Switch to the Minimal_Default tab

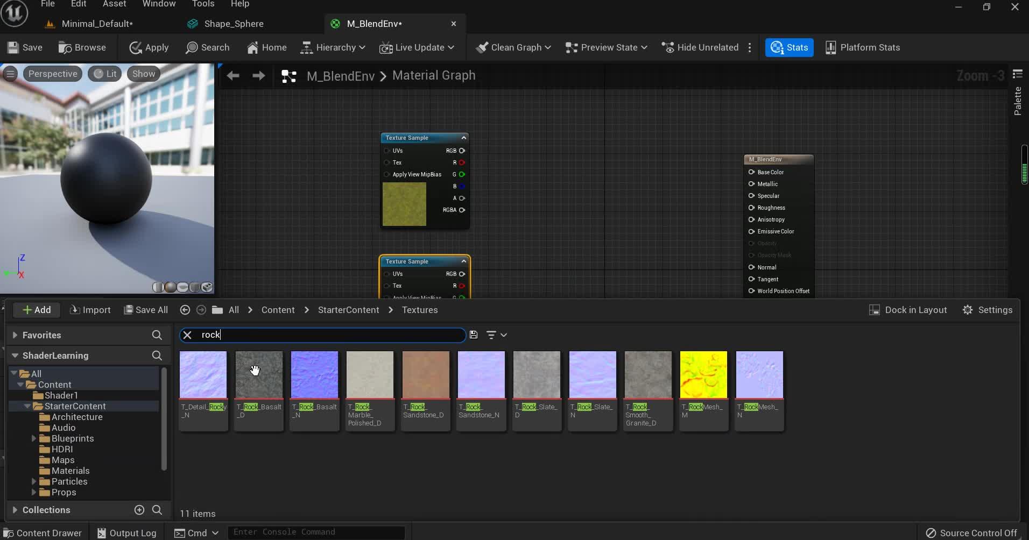click(x=96, y=24)
